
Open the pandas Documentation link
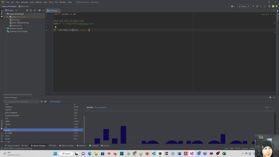[x=101, y=107]
